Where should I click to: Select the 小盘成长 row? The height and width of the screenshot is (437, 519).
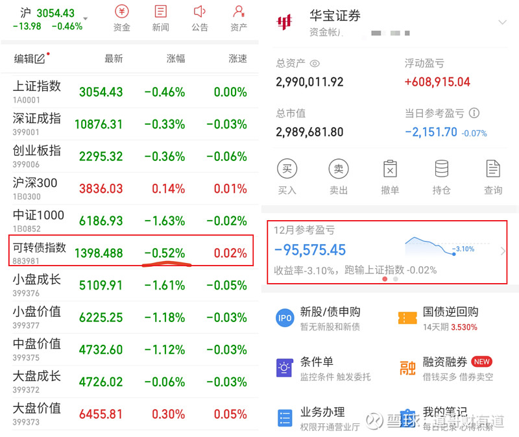(130, 285)
